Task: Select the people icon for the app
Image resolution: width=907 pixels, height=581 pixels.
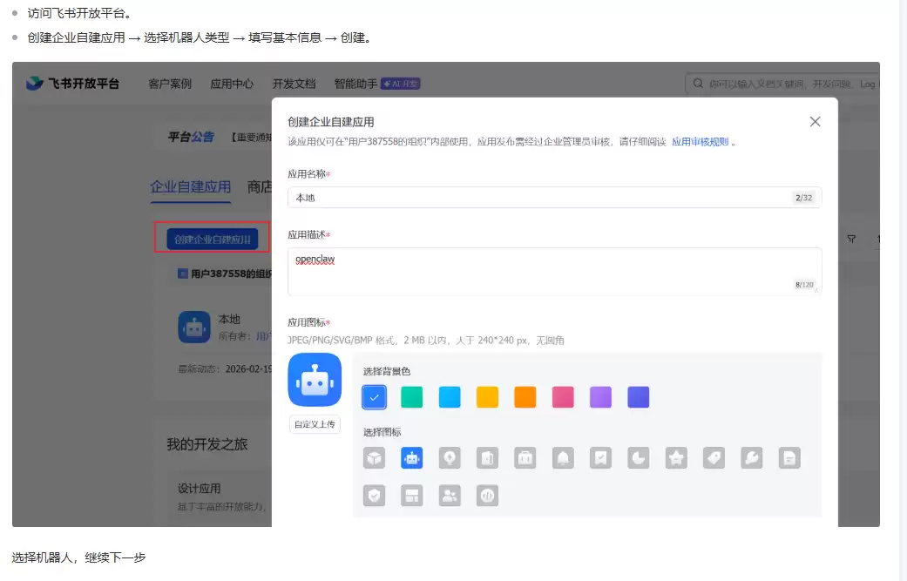Action: coord(450,496)
